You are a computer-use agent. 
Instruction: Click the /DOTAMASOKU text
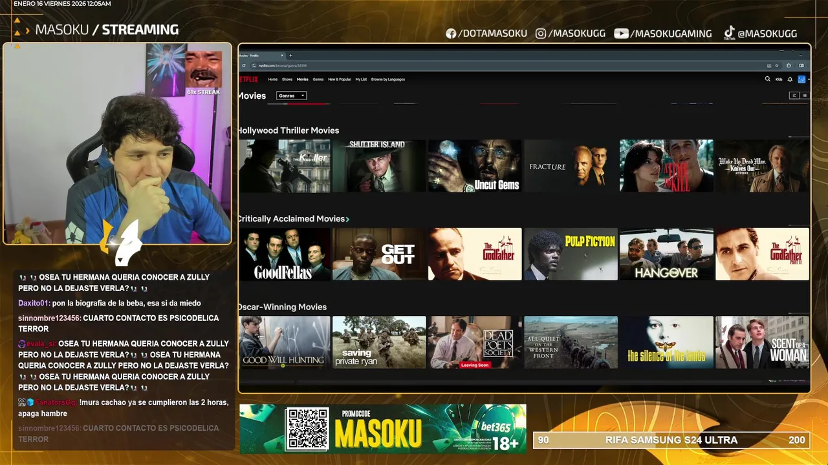click(492, 34)
